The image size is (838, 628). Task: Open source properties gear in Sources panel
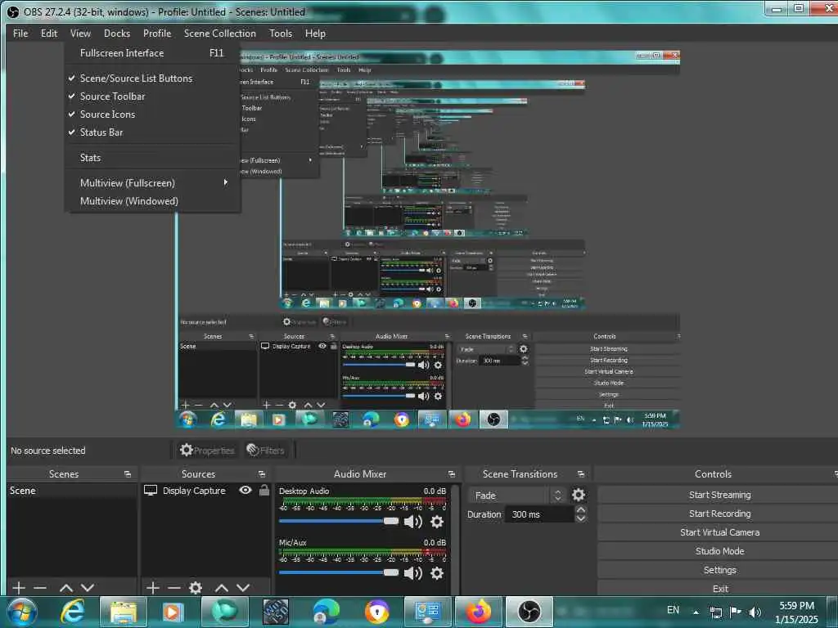[x=196, y=588]
